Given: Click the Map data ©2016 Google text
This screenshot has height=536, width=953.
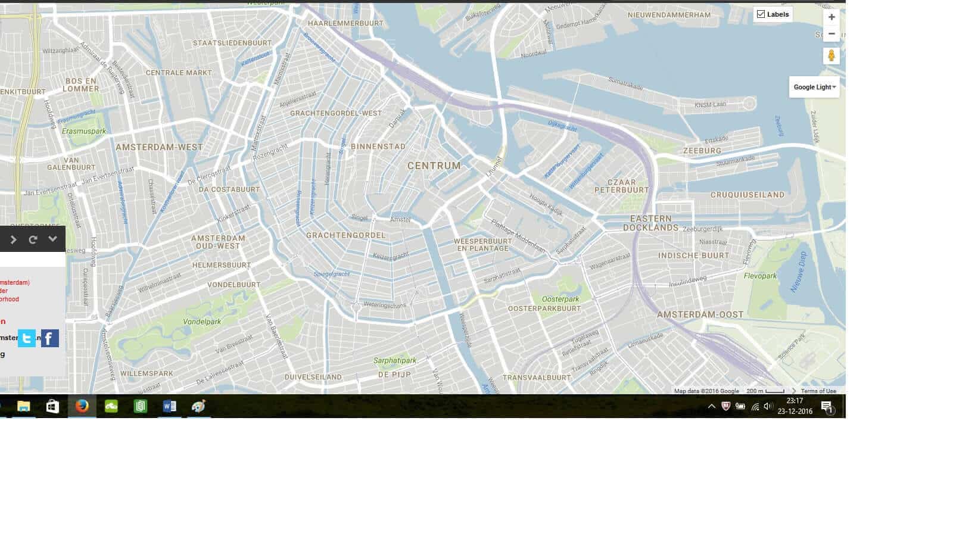Looking at the screenshot, I should (x=706, y=391).
